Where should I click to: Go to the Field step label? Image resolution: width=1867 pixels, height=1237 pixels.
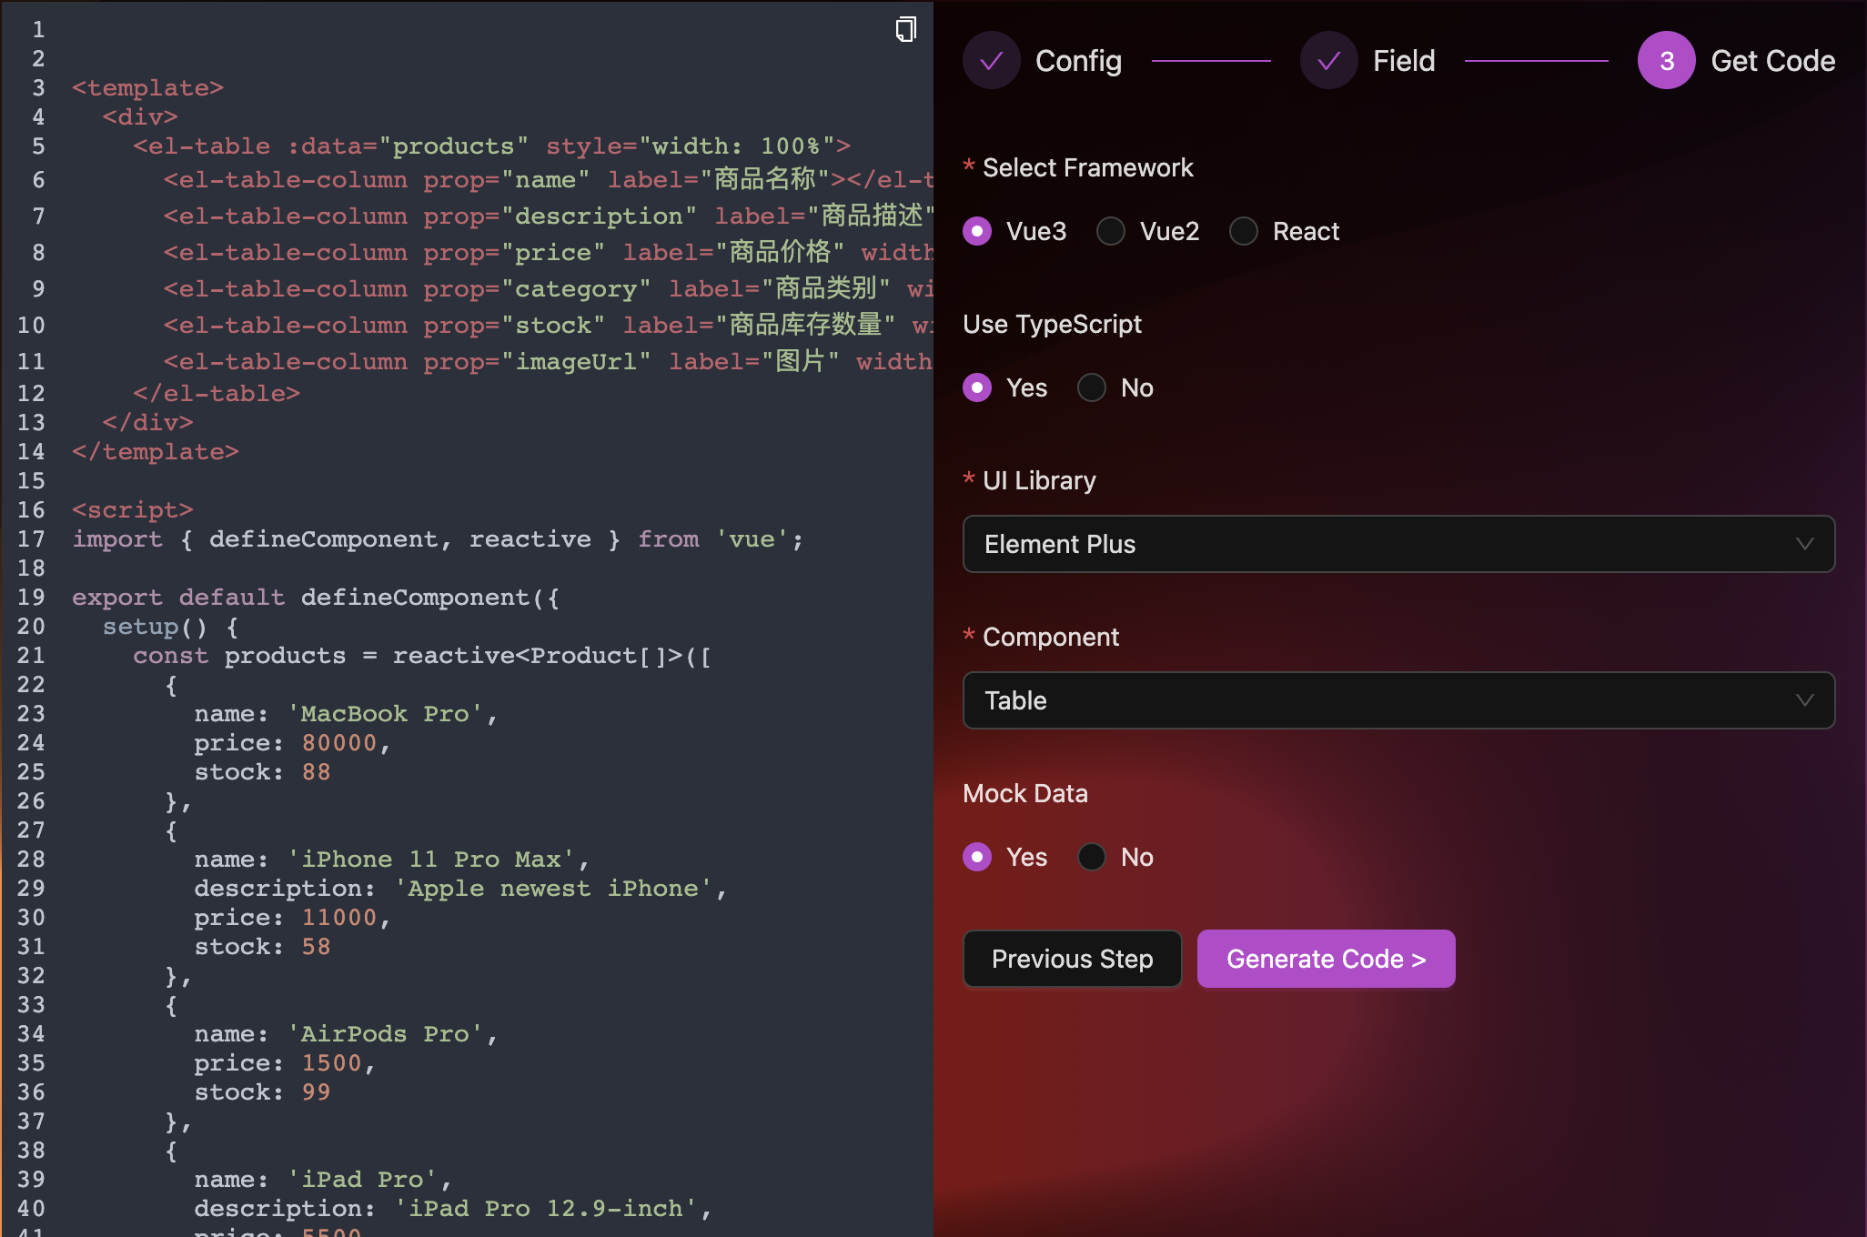(1404, 61)
